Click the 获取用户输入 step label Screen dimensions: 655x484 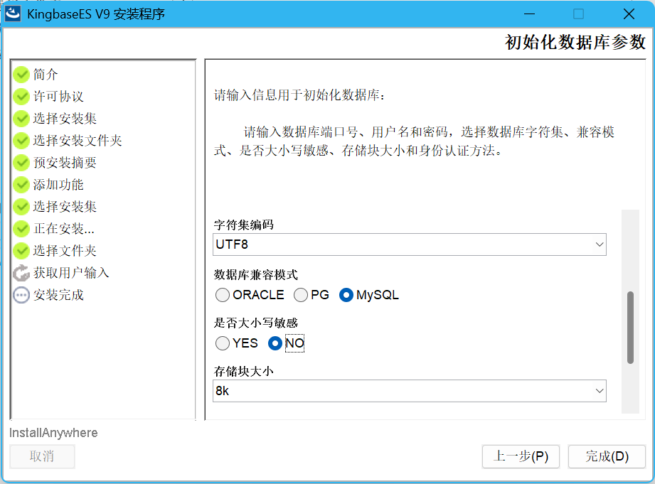point(71,273)
